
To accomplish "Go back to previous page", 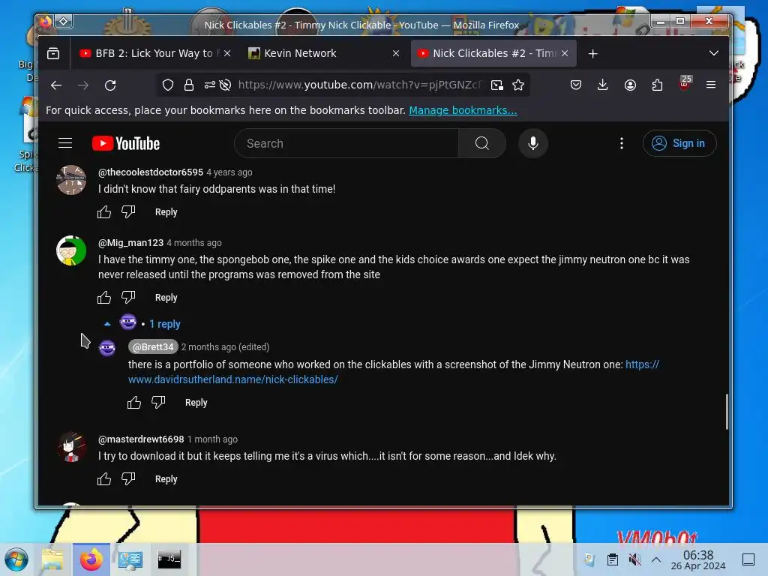I will coord(56,85).
